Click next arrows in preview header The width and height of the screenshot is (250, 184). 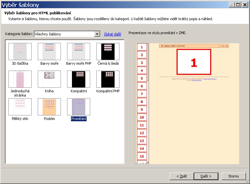click(227, 46)
